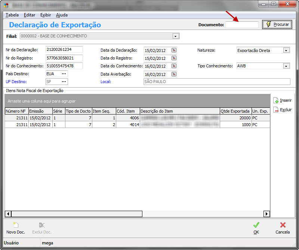Sort by the Qtde Exportada column header
This screenshot has width=299, height=250.
coord(235,111)
